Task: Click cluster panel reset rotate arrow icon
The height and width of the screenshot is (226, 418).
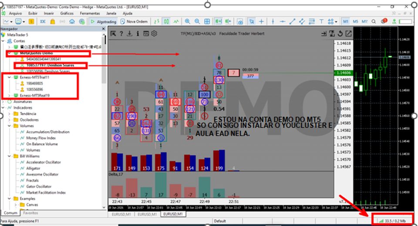Action: [x=340, y=33]
